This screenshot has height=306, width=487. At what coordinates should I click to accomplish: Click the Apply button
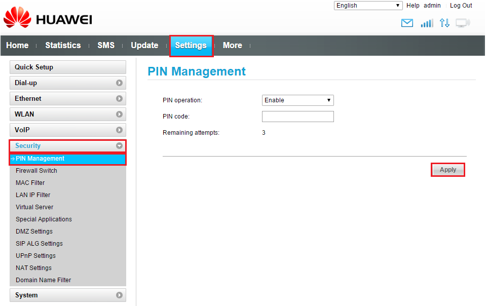448,170
